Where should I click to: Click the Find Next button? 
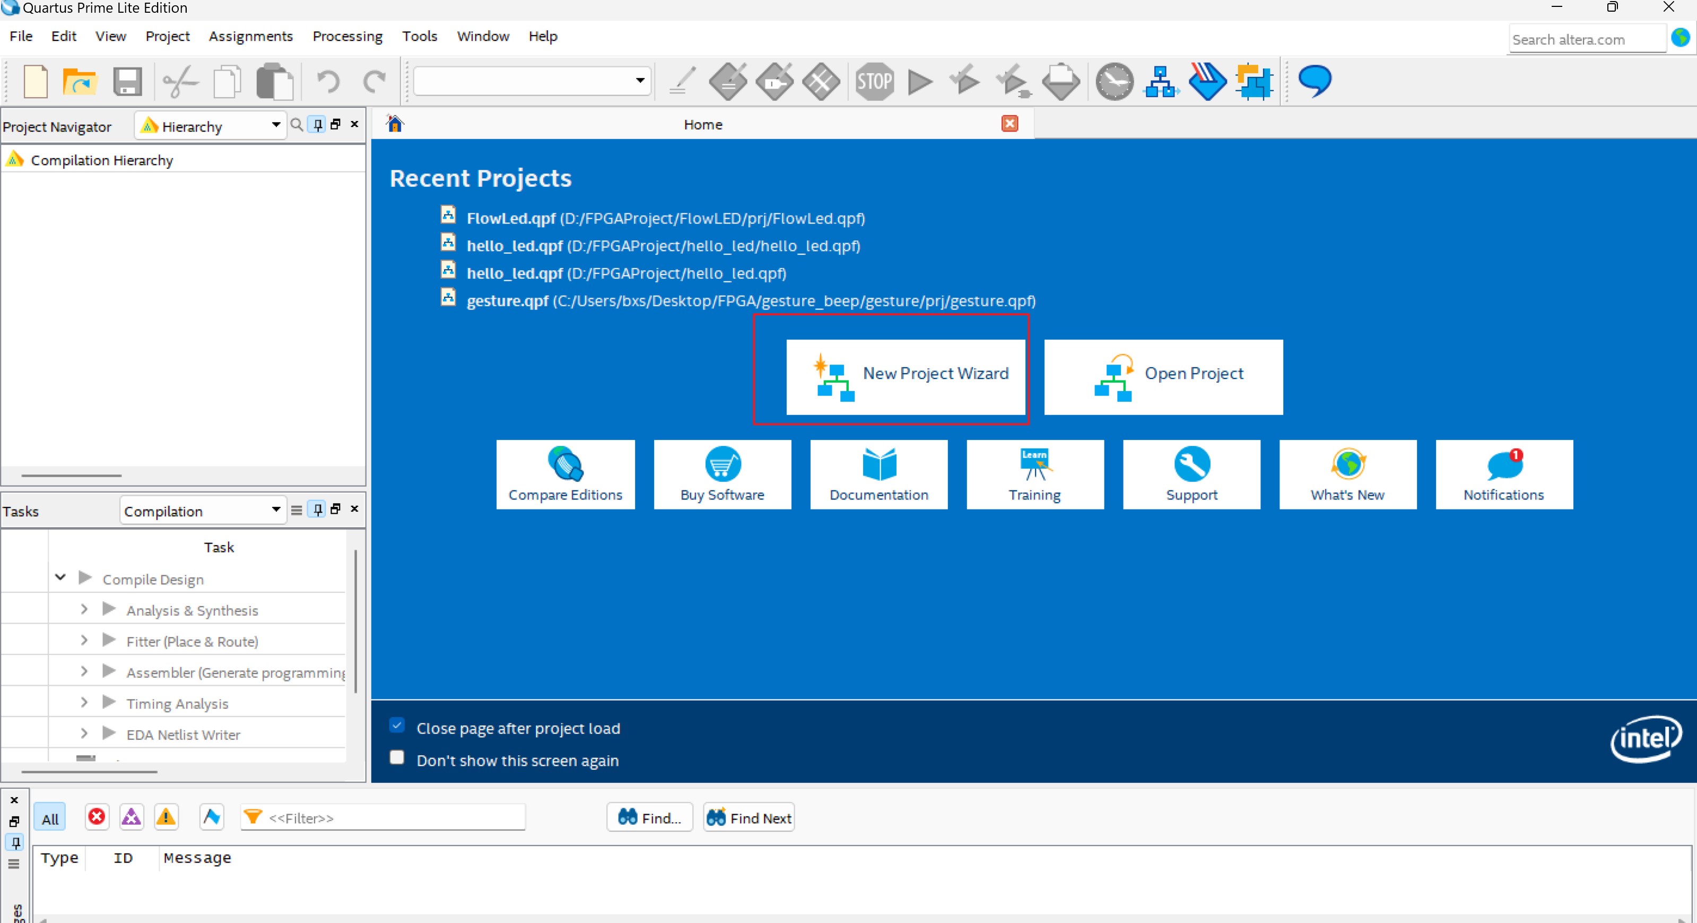point(749,817)
